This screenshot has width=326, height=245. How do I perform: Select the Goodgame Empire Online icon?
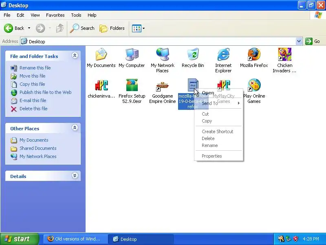162,85
